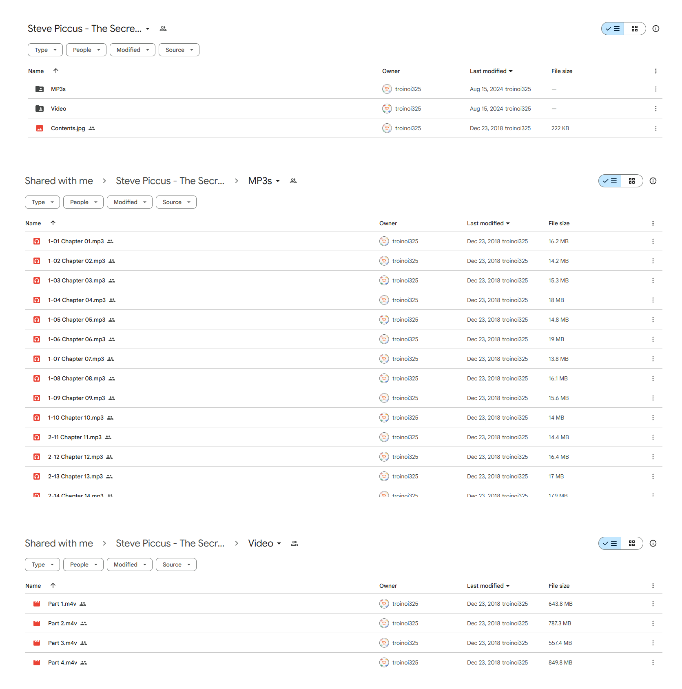Open view details info in Video section

click(653, 543)
